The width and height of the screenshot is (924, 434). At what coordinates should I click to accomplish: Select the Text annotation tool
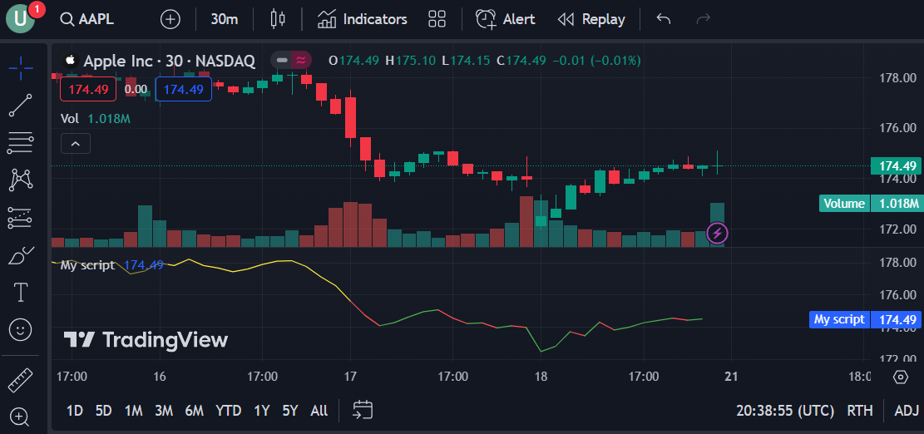[x=21, y=292]
